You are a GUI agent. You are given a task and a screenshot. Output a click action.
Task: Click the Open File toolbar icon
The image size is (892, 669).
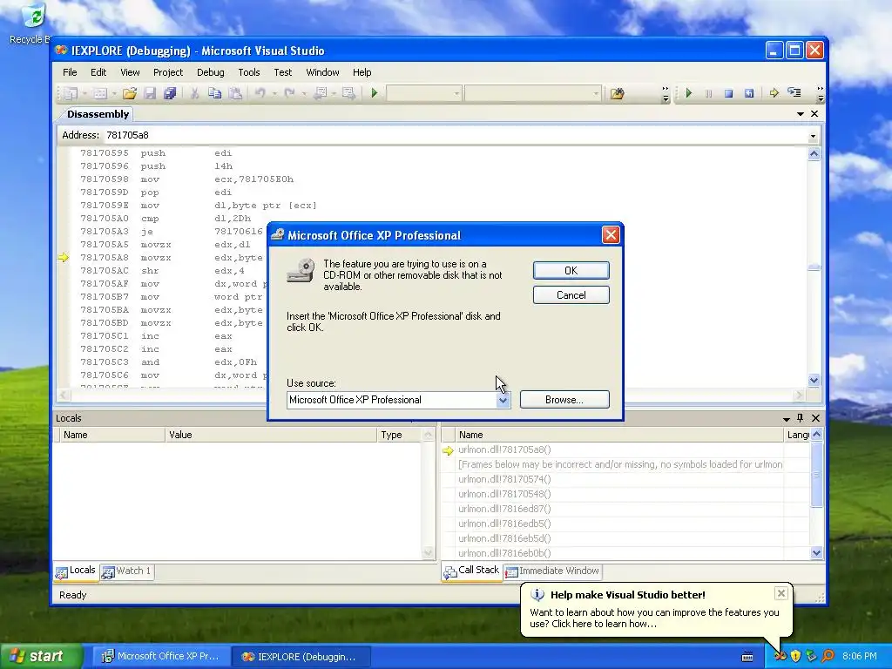130,92
